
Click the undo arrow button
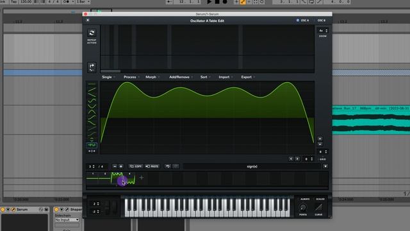point(168,166)
